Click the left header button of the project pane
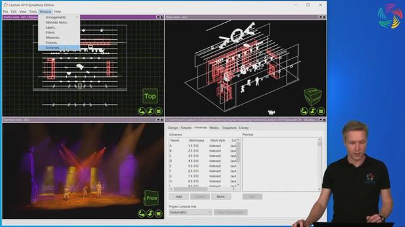This screenshot has width=405, height=227. point(320,120)
